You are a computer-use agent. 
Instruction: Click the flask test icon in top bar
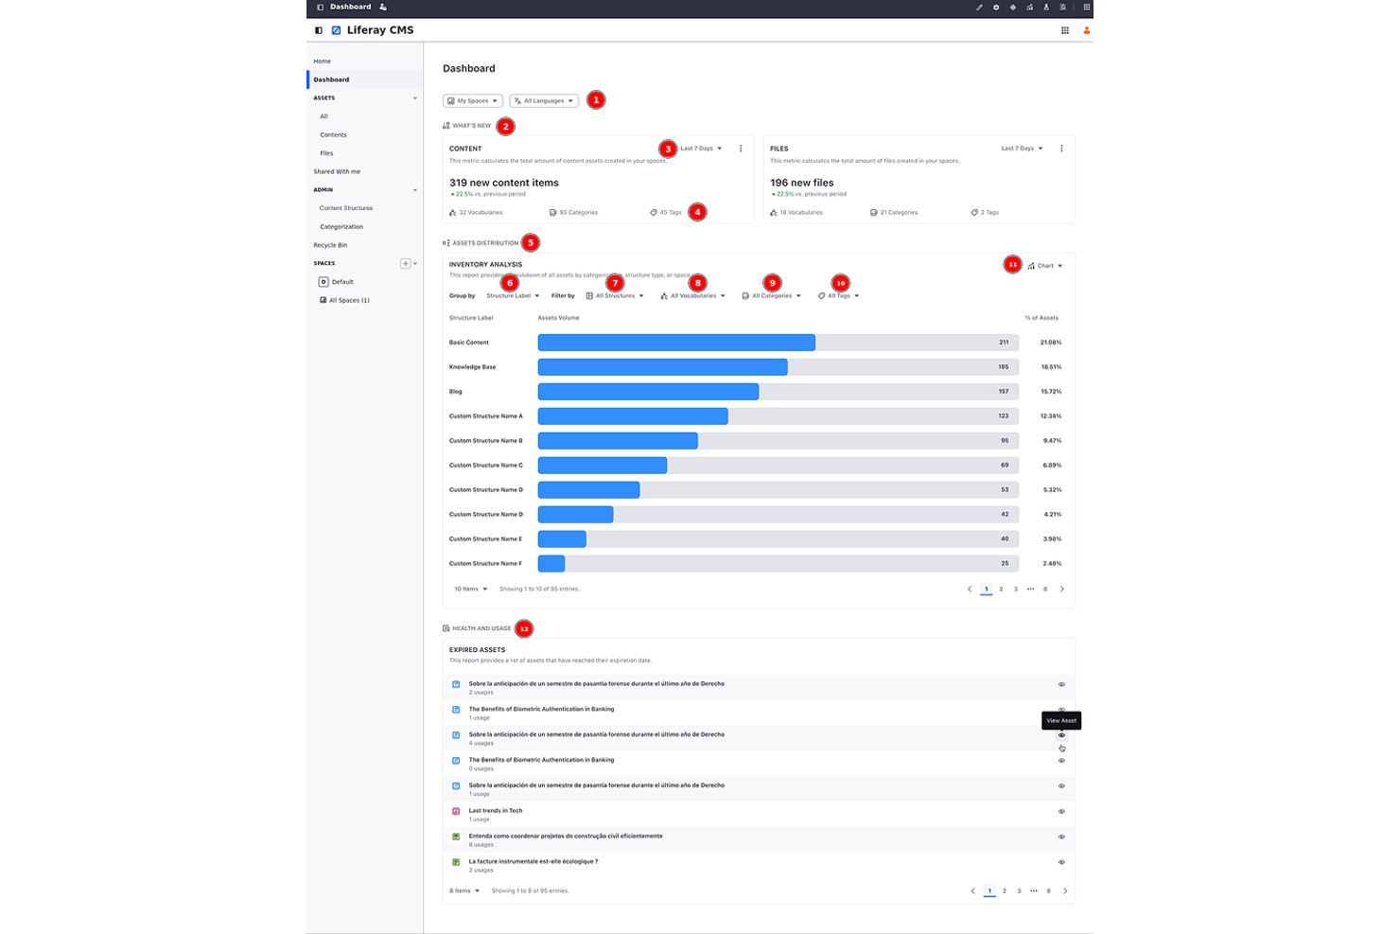point(1046,7)
